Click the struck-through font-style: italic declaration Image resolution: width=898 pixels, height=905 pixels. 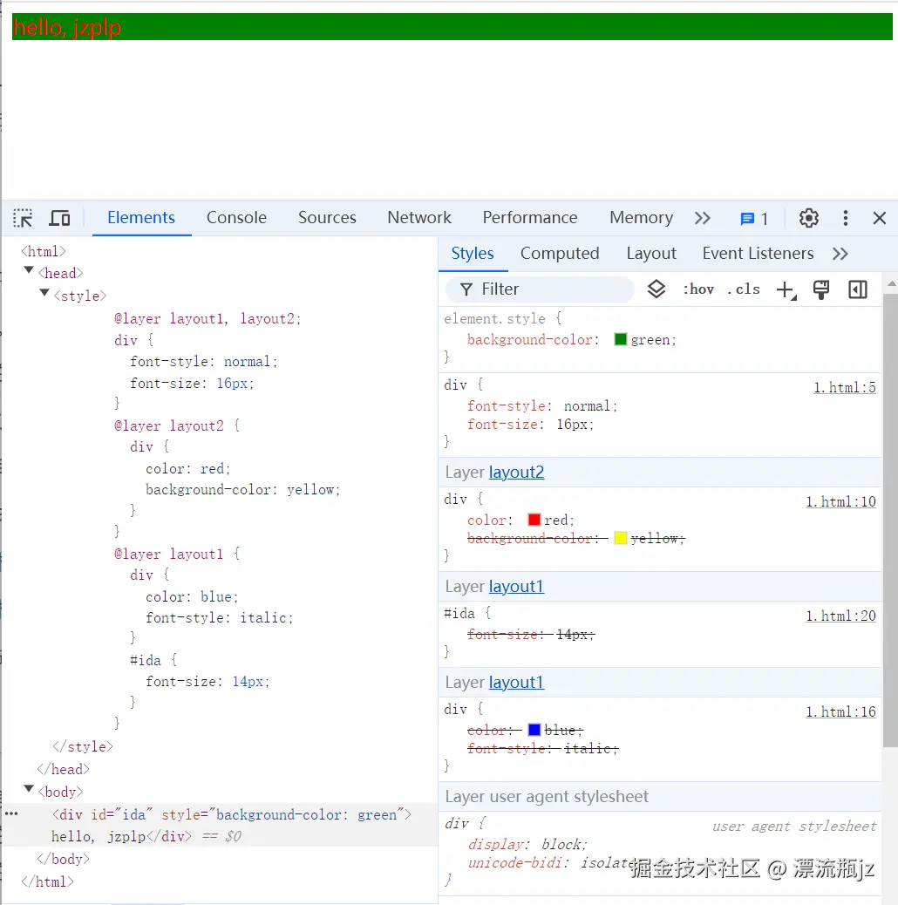click(542, 749)
